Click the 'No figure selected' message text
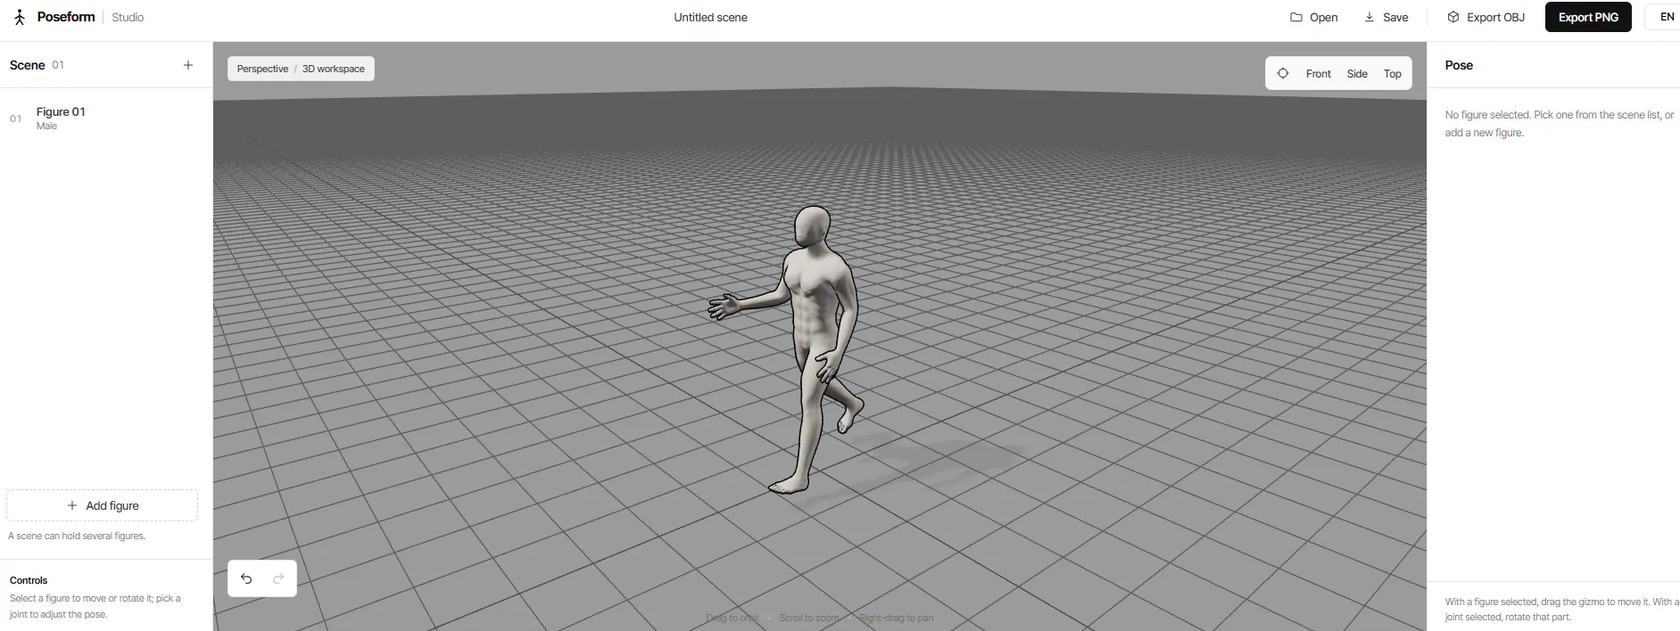 (1560, 124)
